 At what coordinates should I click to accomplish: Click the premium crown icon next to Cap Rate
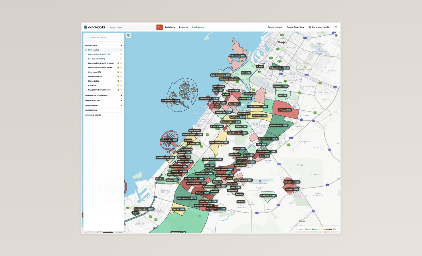point(118,85)
